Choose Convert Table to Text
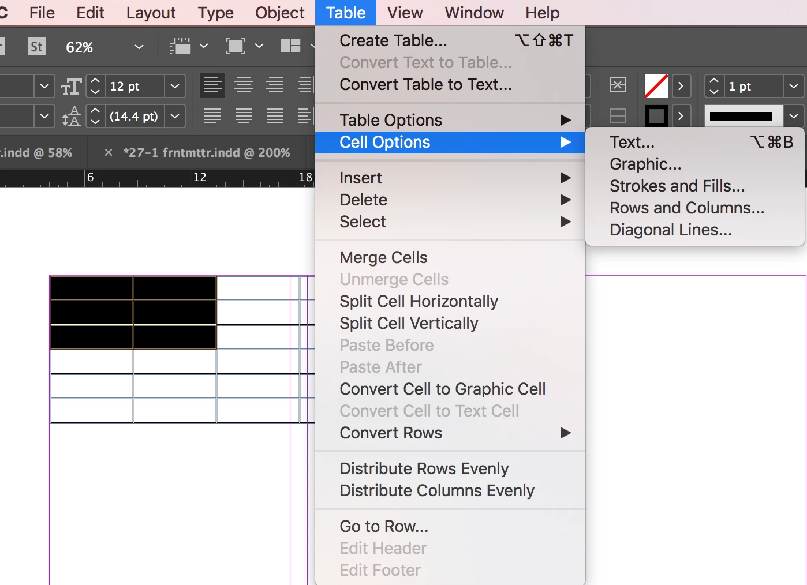The height and width of the screenshot is (585, 807). coord(450,84)
